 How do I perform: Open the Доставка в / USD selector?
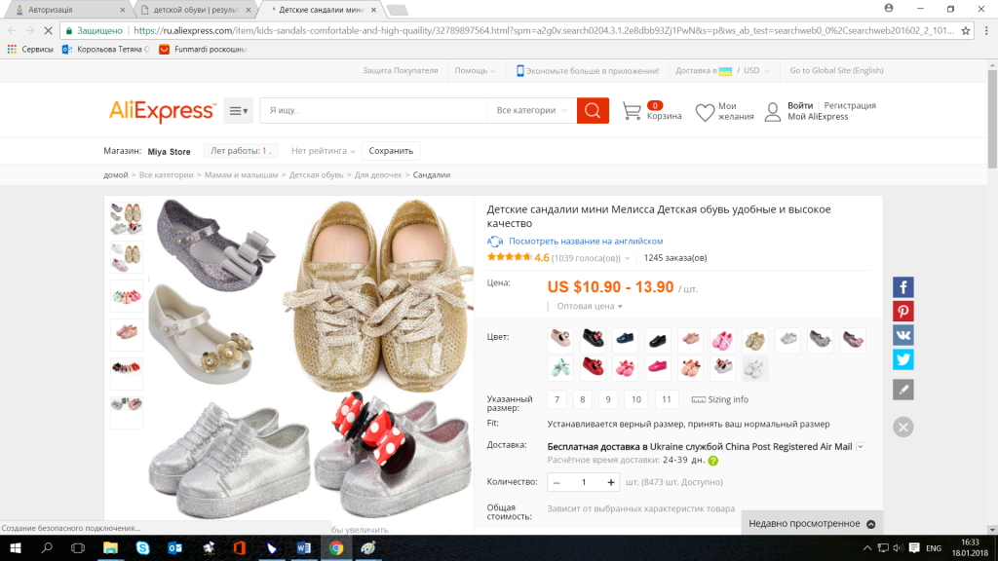coord(722,70)
